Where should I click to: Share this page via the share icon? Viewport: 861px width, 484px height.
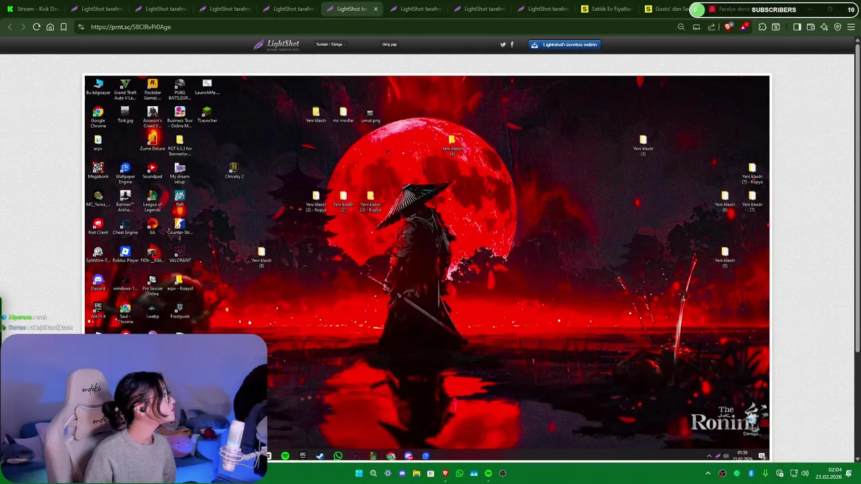[x=712, y=27]
